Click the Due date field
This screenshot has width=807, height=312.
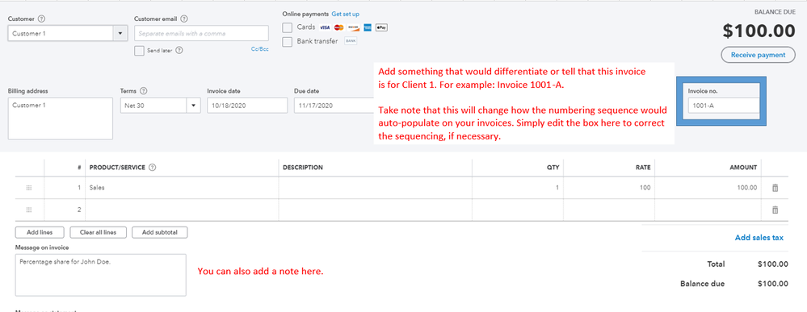pos(334,106)
